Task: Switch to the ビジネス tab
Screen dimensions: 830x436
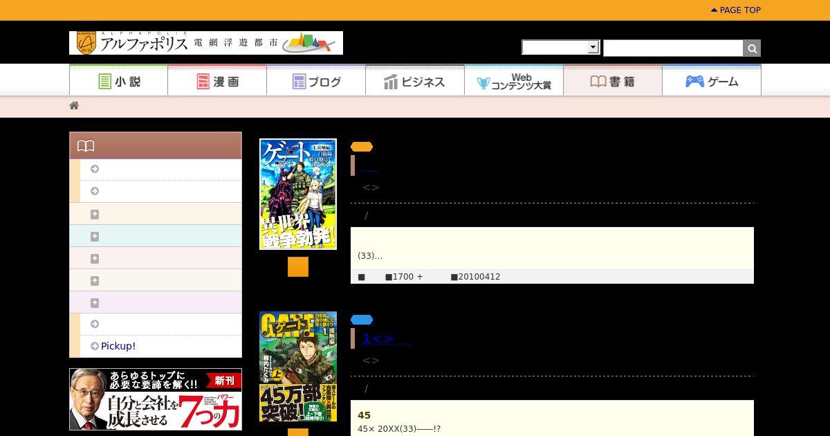Action: point(415,81)
